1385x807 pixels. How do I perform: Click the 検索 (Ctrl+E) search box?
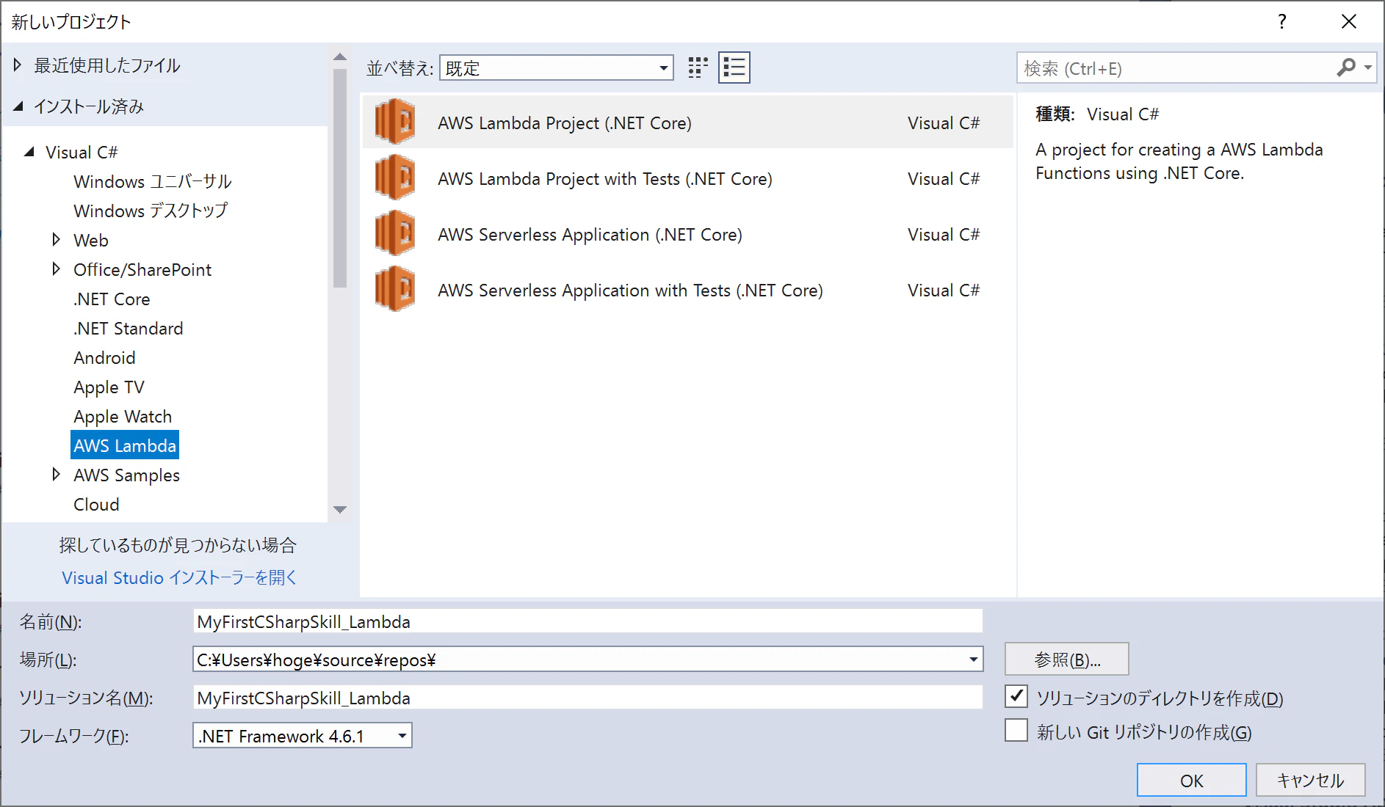tap(1176, 68)
